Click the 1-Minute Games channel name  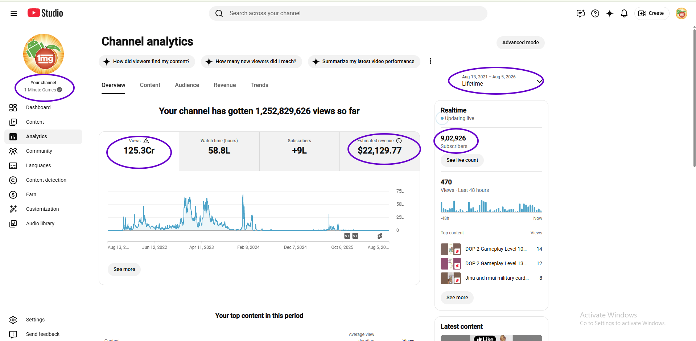pos(40,90)
